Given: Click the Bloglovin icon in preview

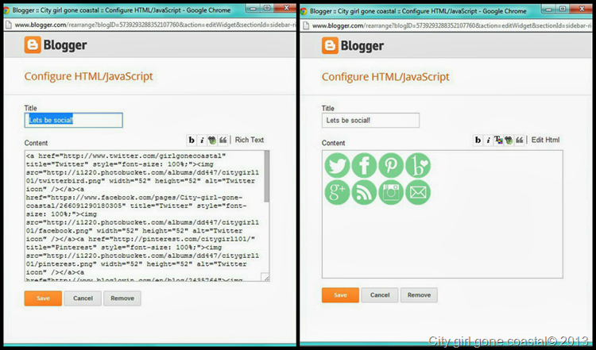Looking at the screenshot, I should (x=418, y=166).
